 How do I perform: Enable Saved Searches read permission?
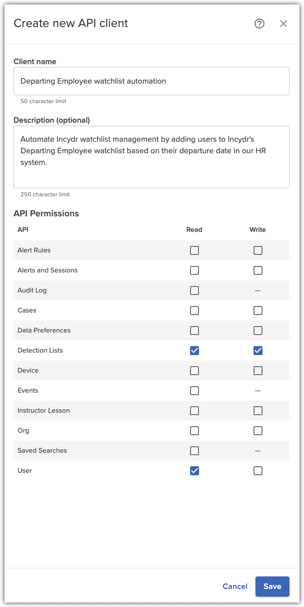(x=194, y=451)
